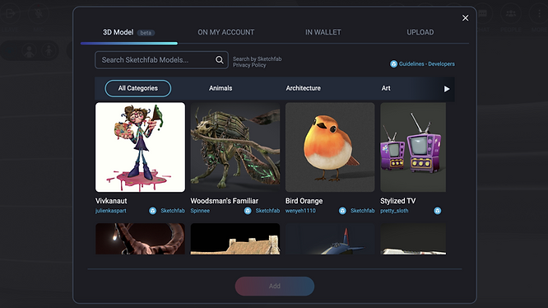Focus the Search Sketchfab Models field

coord(161,60)
